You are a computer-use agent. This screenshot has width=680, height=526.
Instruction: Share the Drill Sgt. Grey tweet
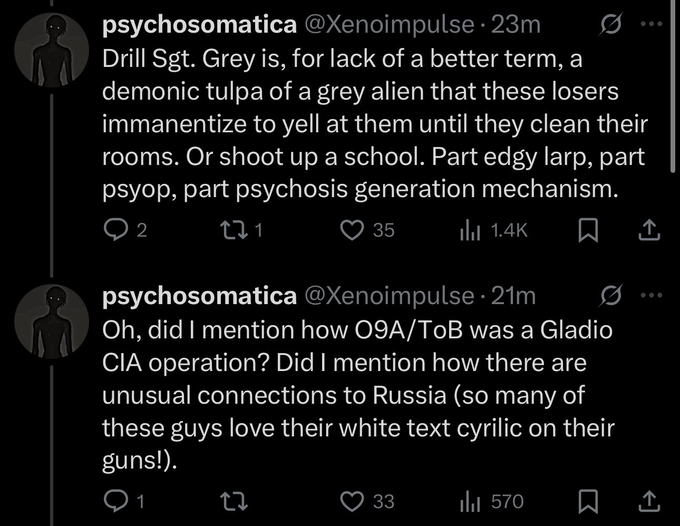[x=649, y=230]
